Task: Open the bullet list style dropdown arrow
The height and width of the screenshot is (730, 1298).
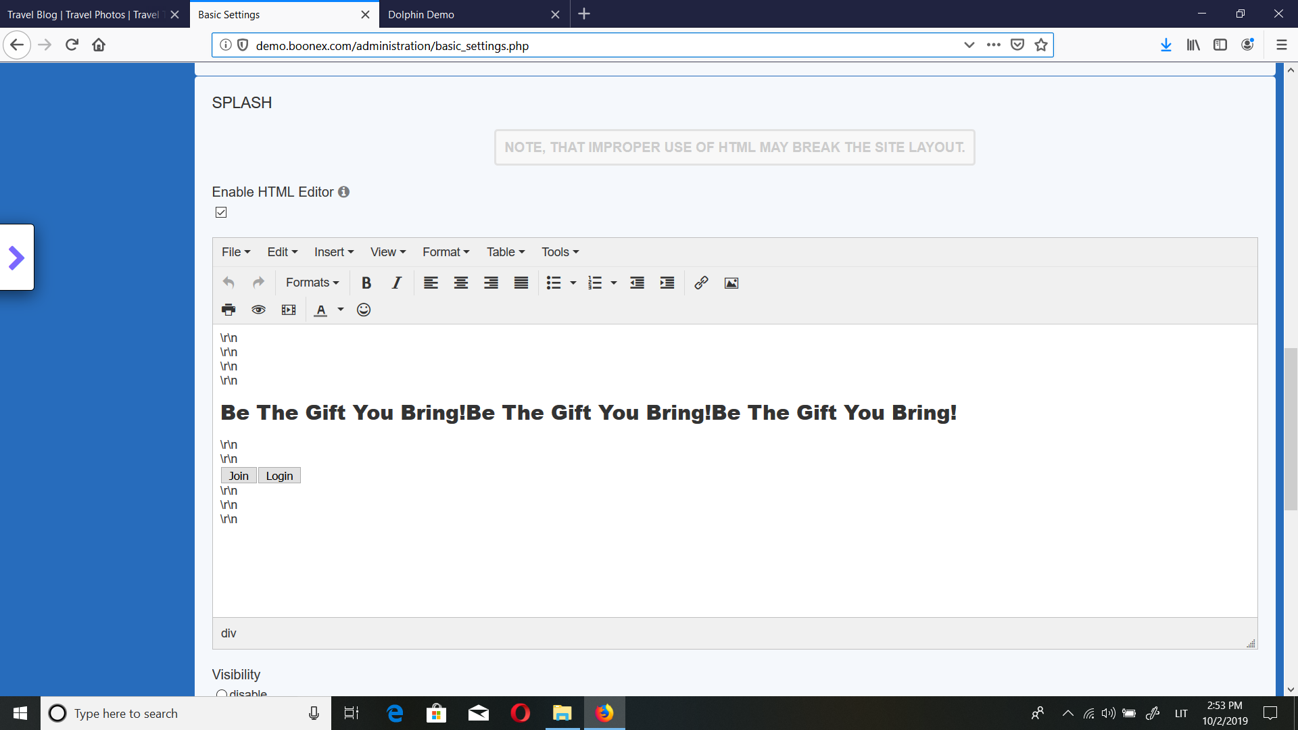Action: [573, 283]
